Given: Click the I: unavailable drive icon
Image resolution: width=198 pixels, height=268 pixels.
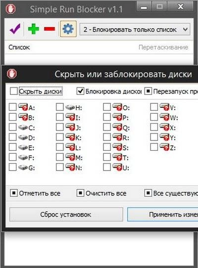Looking at the screenshot, I should (x=70, y=117).
